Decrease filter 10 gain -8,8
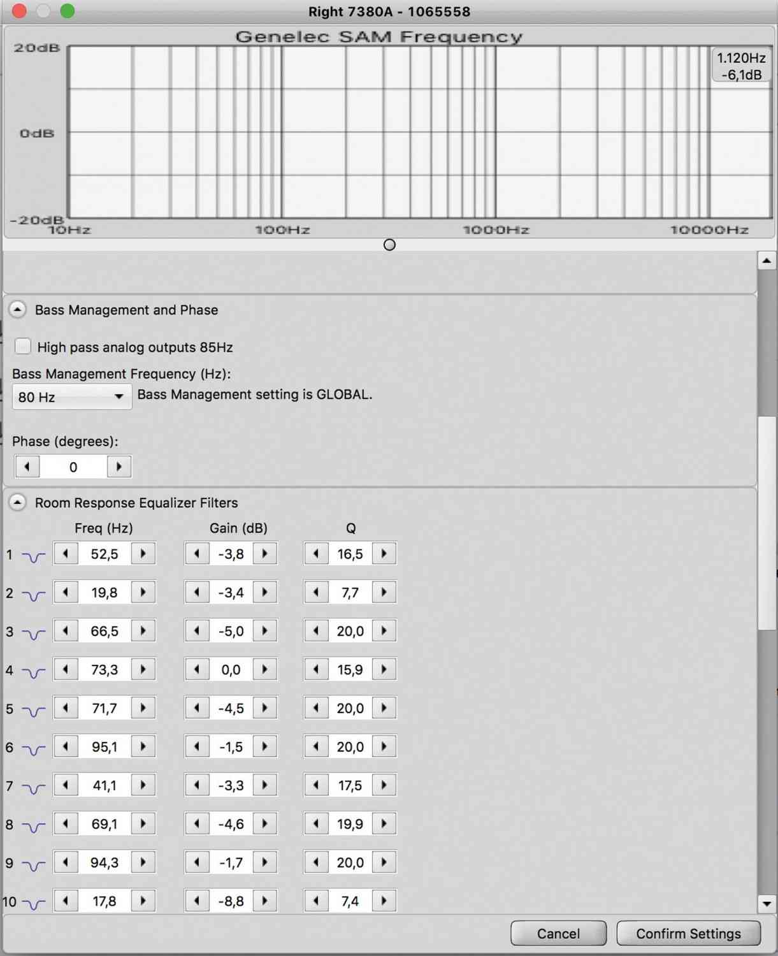778x956 pixels. coord(197,901)
